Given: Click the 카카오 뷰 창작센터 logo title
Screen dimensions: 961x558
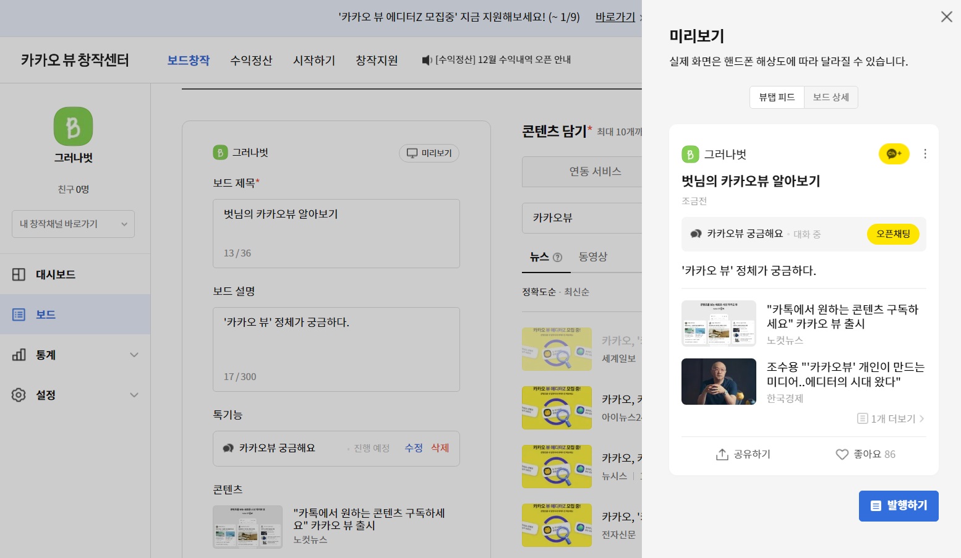Looking at the screenshot, I should click(x=75, y=60).
